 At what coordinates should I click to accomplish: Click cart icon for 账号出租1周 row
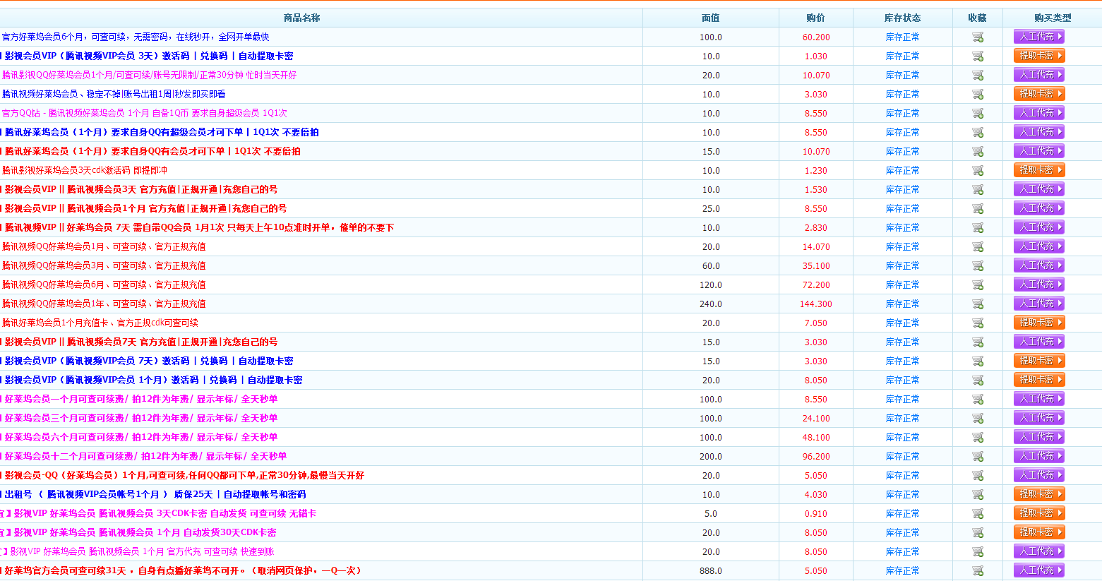[x=978, y=94]
